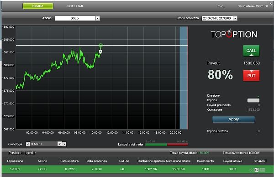Click the Apply button
The image size is (274, 177).
pyautogui.click(x=233, y=120)
